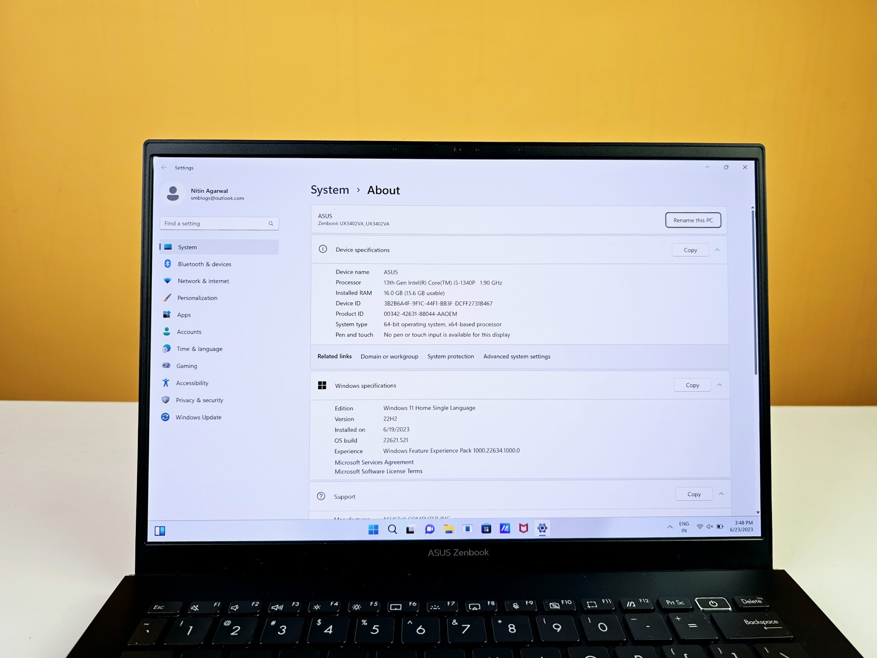Select Advanced system settings link
Image resolution: width=877 pixels, height=658 pixels.
517,357
